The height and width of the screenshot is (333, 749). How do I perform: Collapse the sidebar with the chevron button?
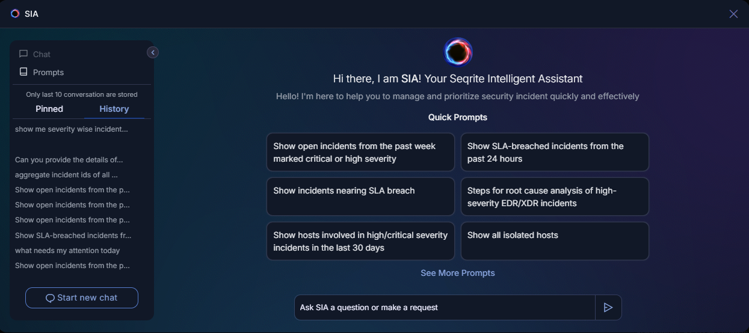153,53
